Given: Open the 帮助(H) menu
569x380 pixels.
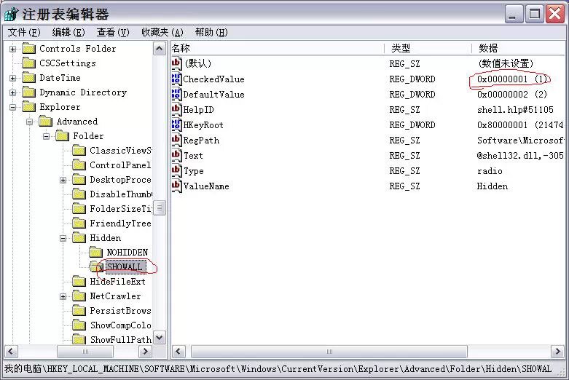Looking at the screenshot, I should [x=211, y=32].
